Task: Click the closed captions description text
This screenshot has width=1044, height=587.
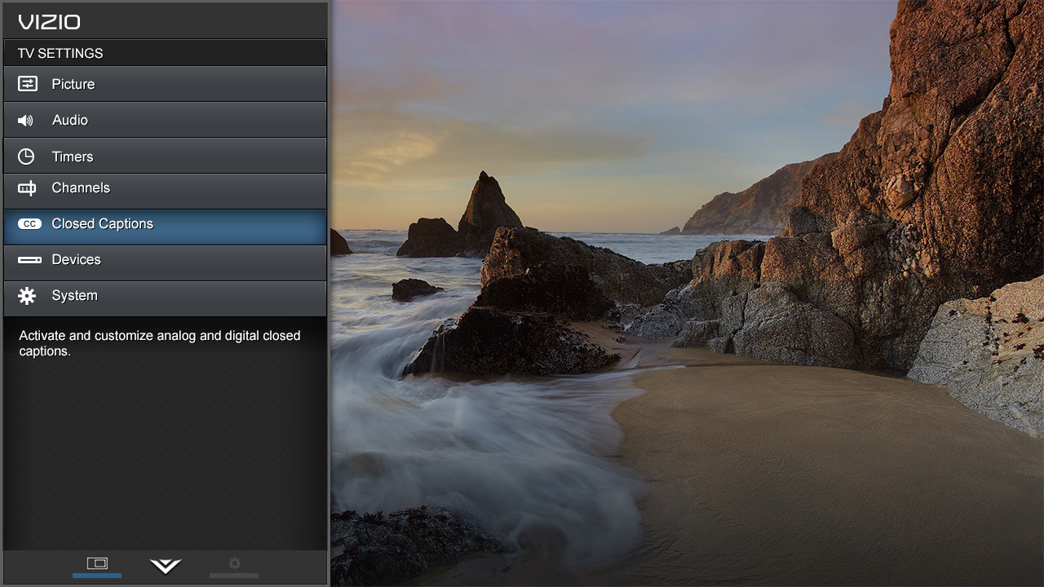Action: coord(160,343)
